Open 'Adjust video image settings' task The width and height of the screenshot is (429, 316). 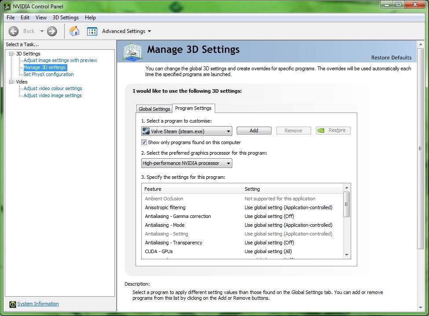click(x=52, y=95)
